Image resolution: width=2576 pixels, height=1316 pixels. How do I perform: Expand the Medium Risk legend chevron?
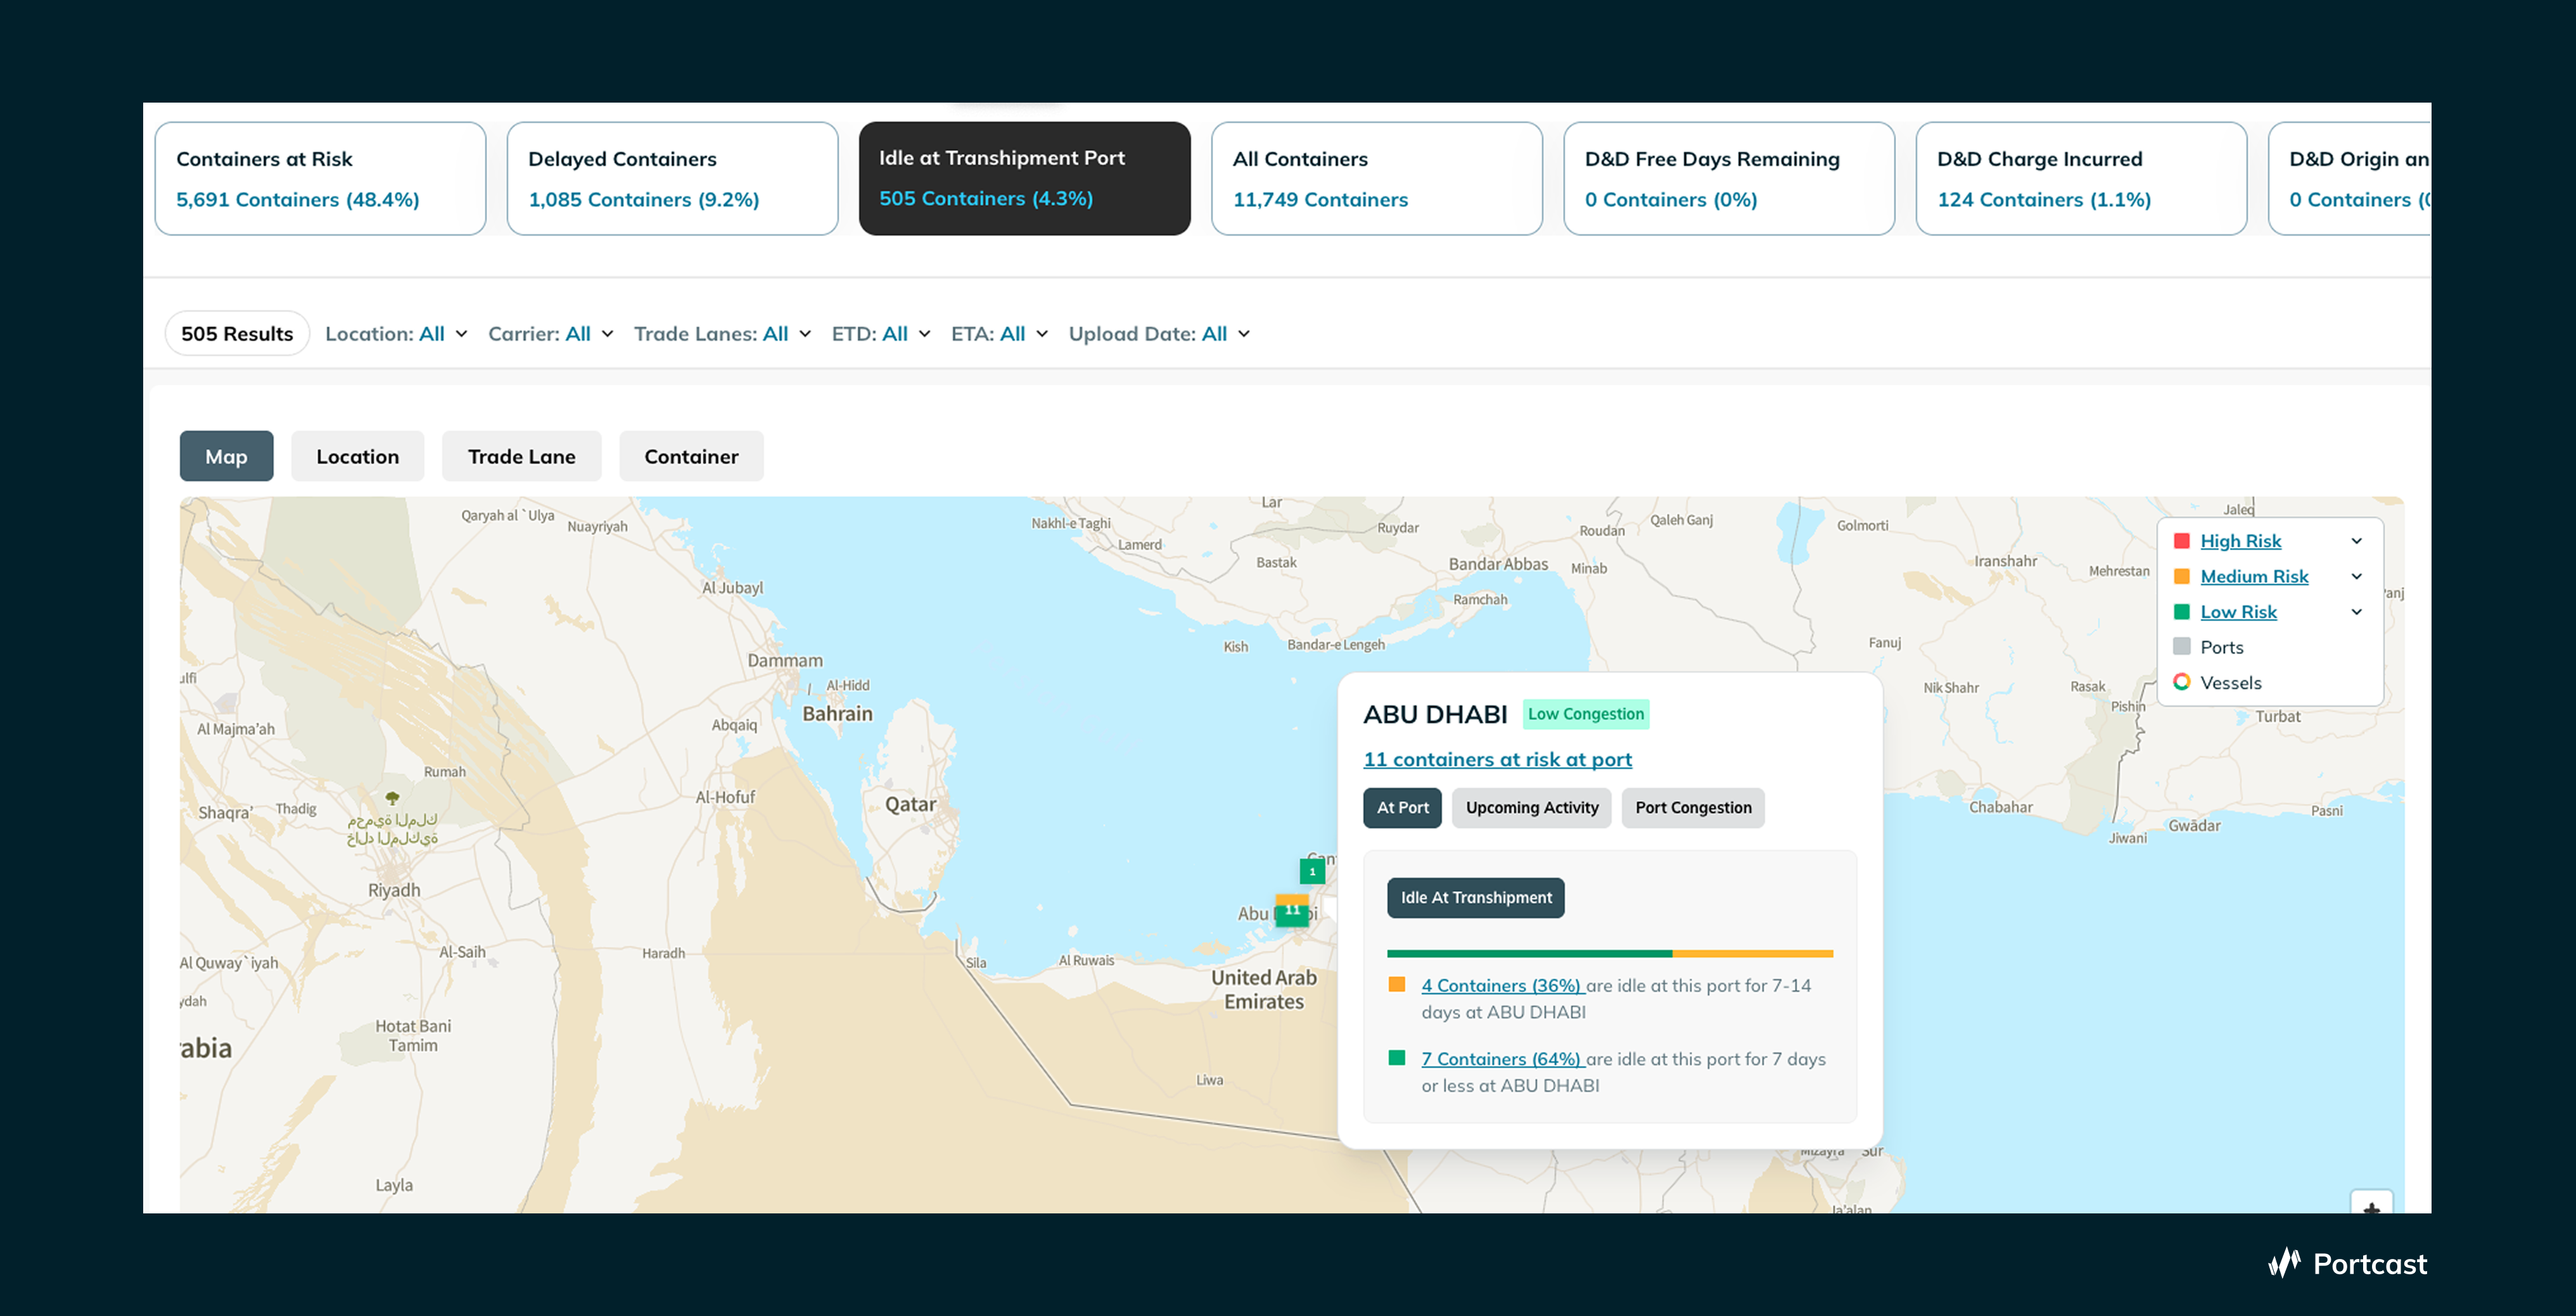coord(2357,576)
